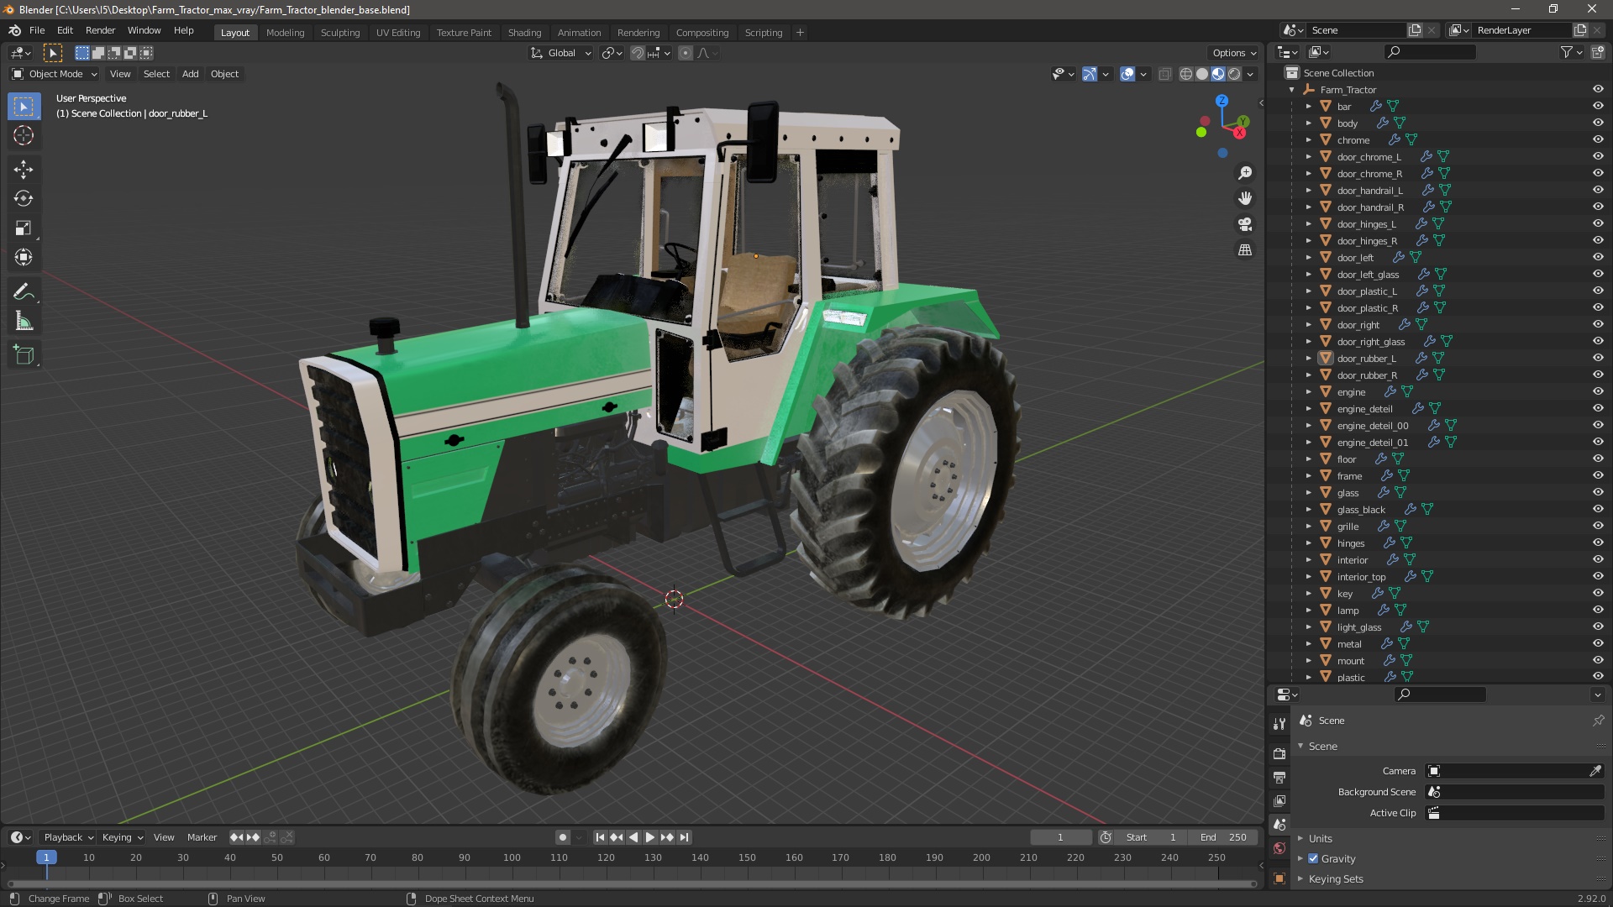Screen dimensions: 1613x907
Task: Click the End frame field
Action: point(1223,837)
